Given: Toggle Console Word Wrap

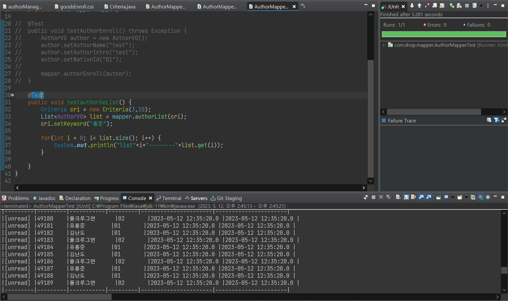Looking at the screenshot, I should (413, 197).
